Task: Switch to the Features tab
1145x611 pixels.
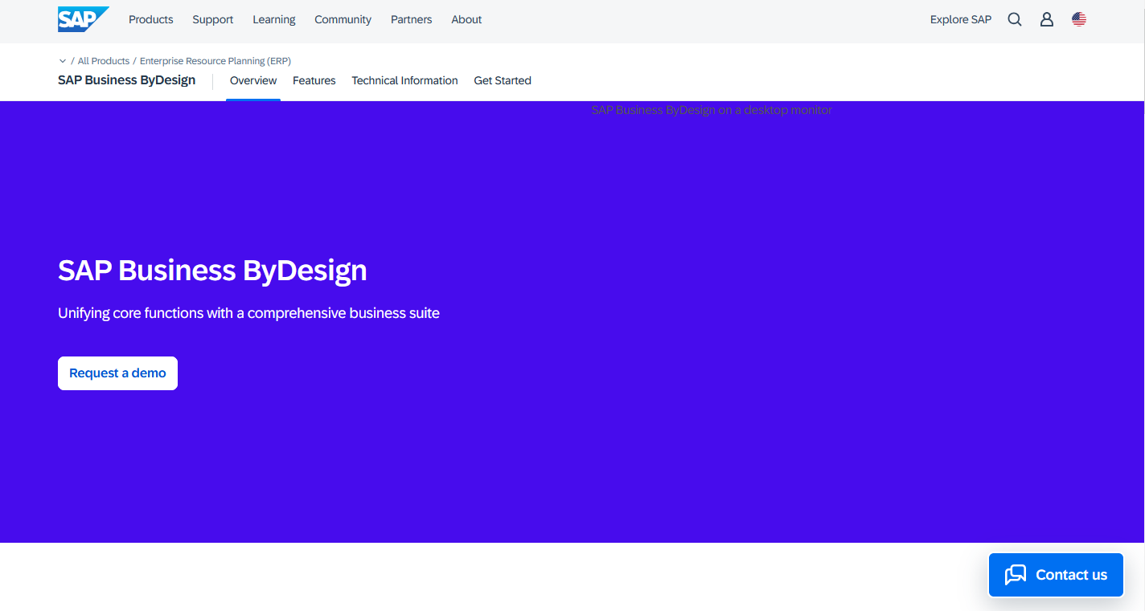Action: 314,80
